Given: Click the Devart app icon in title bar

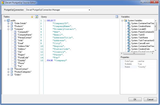Looking at the screenshot, I should click(x=3, y=3).
